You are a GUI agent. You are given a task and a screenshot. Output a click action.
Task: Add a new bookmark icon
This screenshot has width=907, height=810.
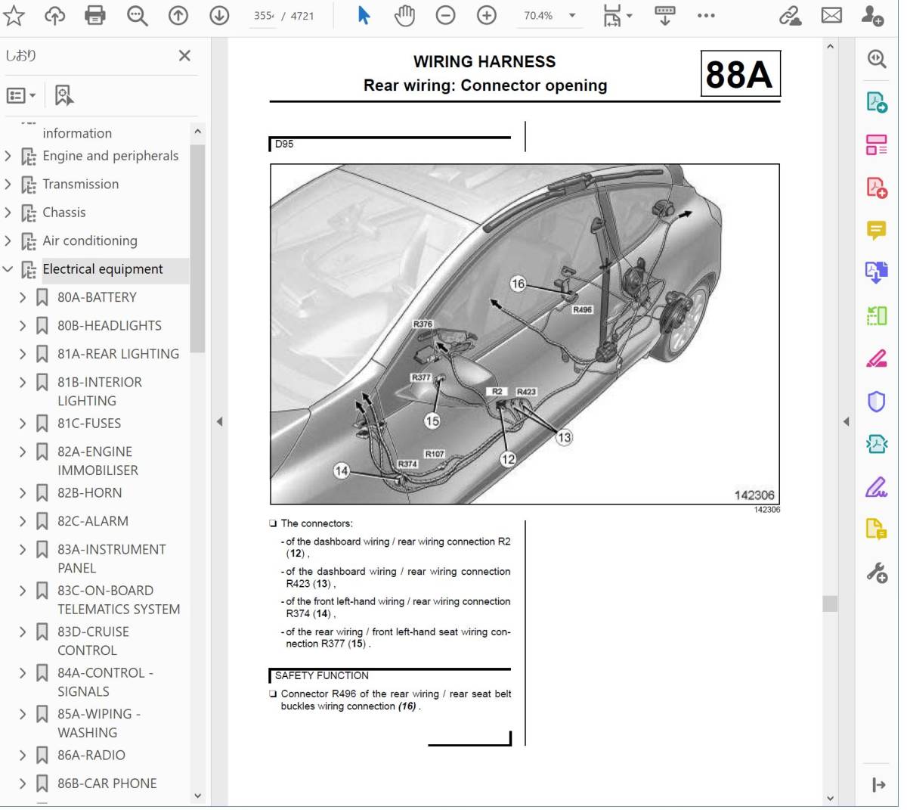[63, 95]
